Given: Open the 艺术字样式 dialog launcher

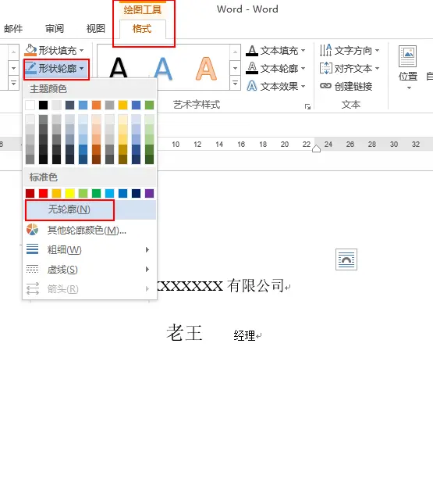Looking at the screenshot, I should pyautogui.click(x=307, y=106).
